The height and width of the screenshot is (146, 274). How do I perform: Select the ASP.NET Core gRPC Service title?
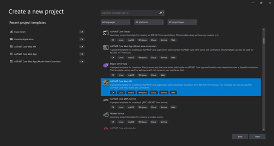(x=123, y=99)
